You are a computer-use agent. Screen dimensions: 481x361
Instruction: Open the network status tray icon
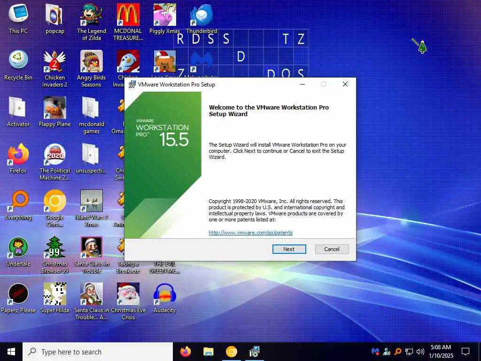point(409,352)
